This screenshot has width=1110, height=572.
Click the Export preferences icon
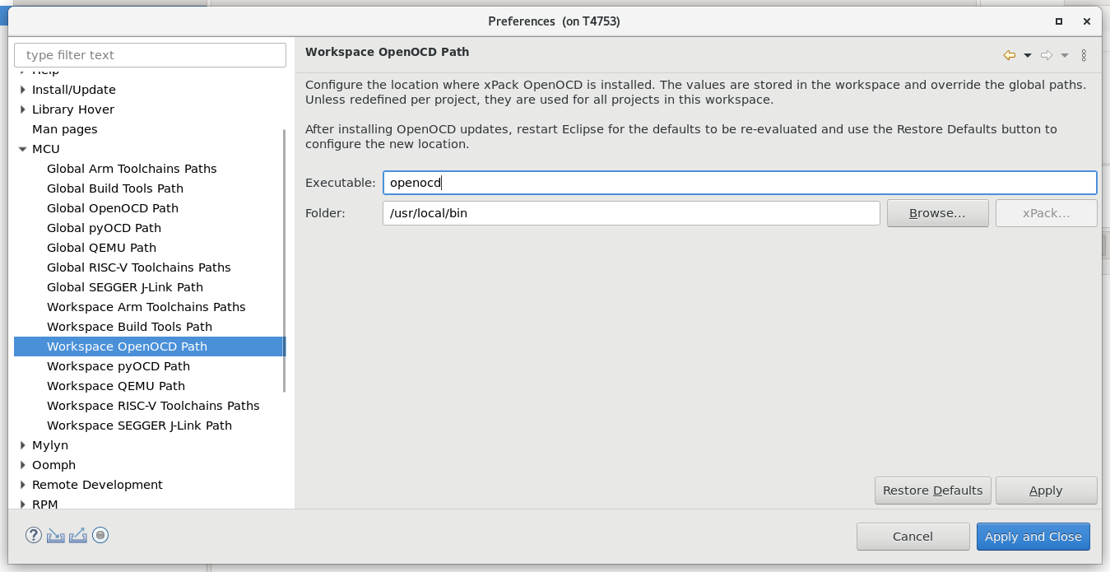coord(78,536)
